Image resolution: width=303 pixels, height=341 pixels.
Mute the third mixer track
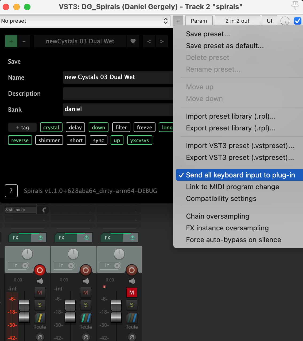point(131,292)
